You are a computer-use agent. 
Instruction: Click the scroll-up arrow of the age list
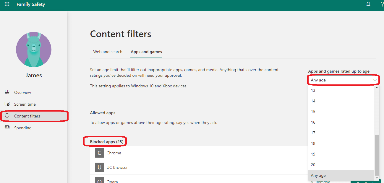377,88
